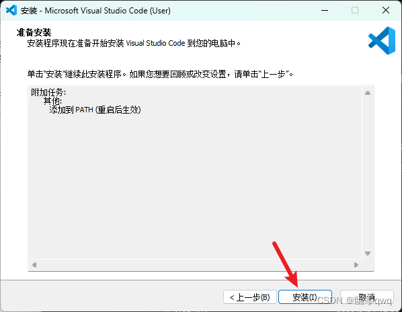Click the summary box scroll down arrow
402x312 pixels.
pyautogui.click(x=368, y=253)
